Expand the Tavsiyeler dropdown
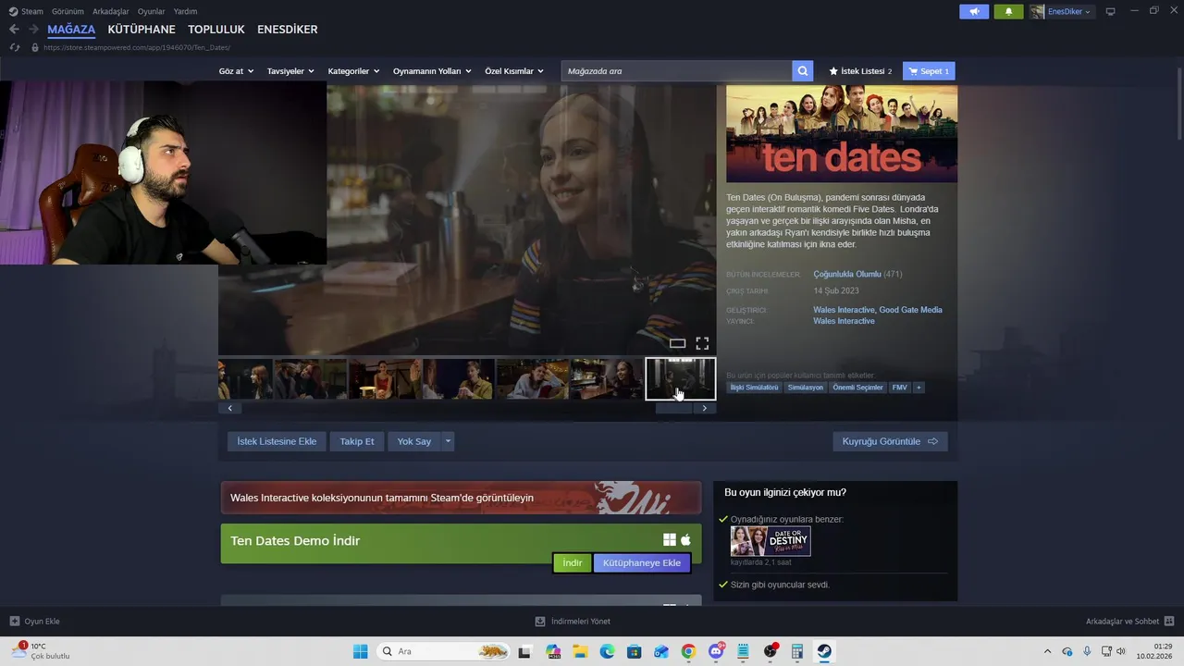Viewport: 1184px width, 666px height. (290, 71)
